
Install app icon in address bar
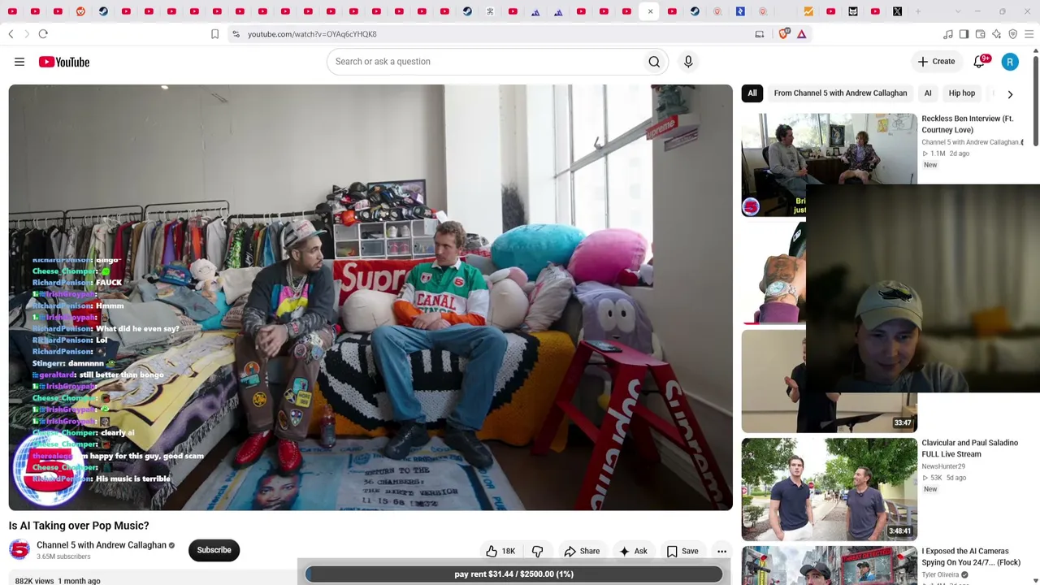[760, 34]
